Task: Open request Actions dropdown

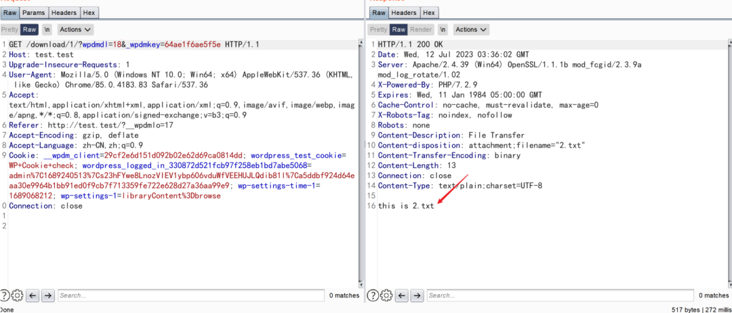Action: (75, 29)
